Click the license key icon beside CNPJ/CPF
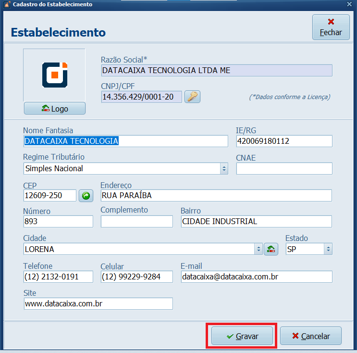 pos(192,97)
